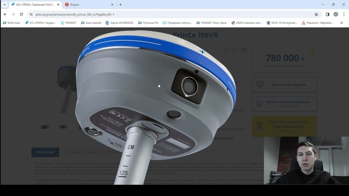Restore down the Chrome window
The height and width of the screenshot is (196, 349).
(x=333, y=5)
